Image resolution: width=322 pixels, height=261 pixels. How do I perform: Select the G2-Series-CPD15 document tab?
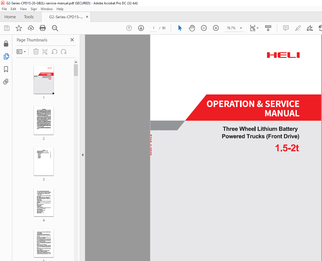pos(66,17)
